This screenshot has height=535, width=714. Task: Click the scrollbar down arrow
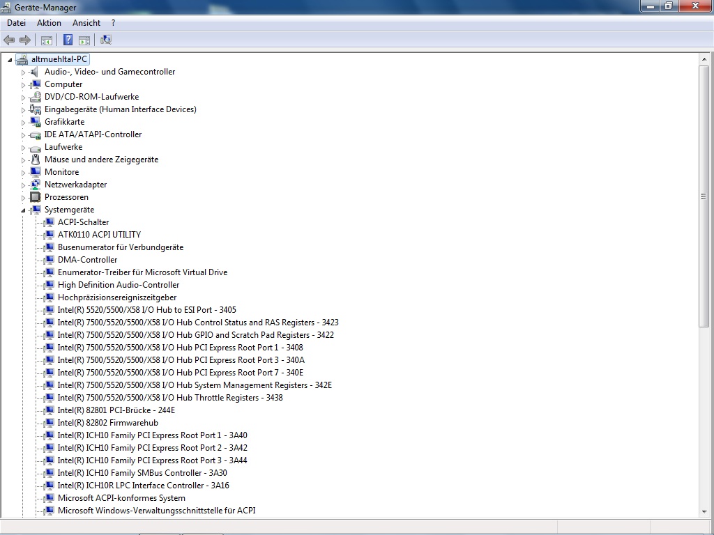[704, 511]
